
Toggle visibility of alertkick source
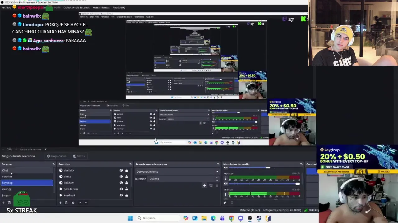coord(121,170)
